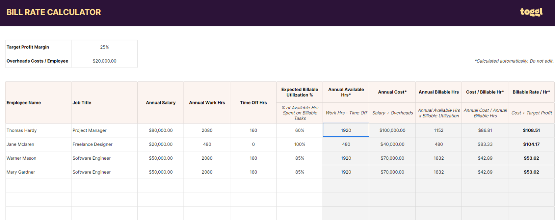Screen dimensions: 555x220
Task: Select Thomas Hardy's employee name cell
Action: [x=20, y=130]
